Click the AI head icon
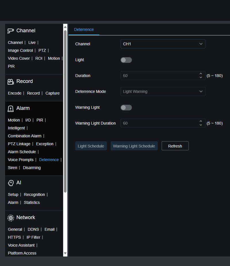230x266 pixels. [11, 183]
